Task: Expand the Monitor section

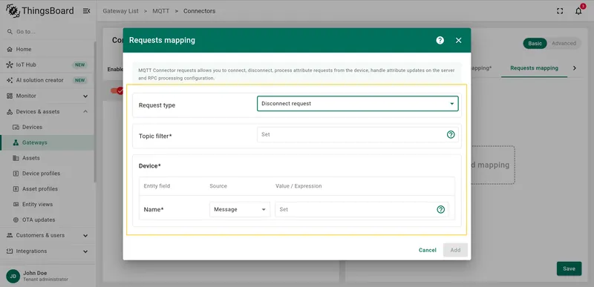Action: coord(48,96)
